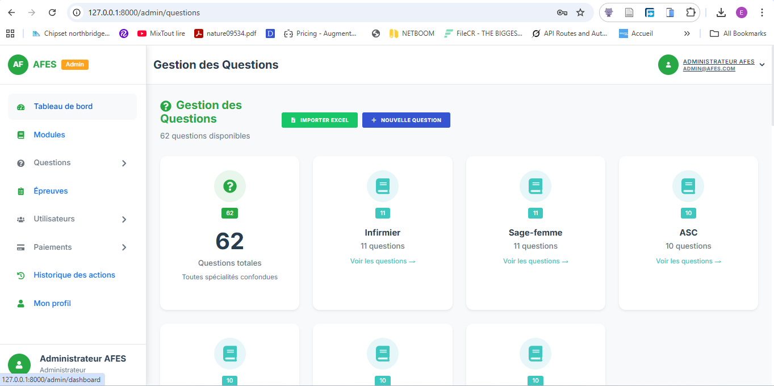
Task: Reload the page using the refresh icon
Action: (52, 12)
